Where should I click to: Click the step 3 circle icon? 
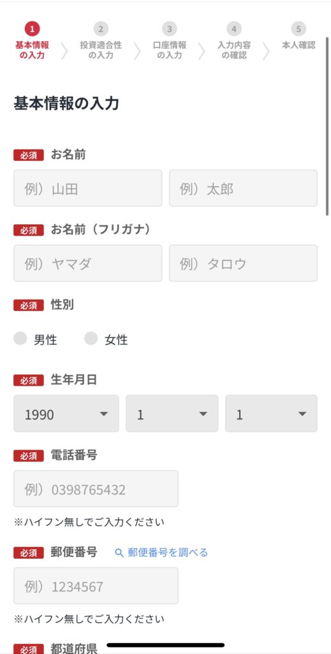pyautogui.click(x=170, y=29)
